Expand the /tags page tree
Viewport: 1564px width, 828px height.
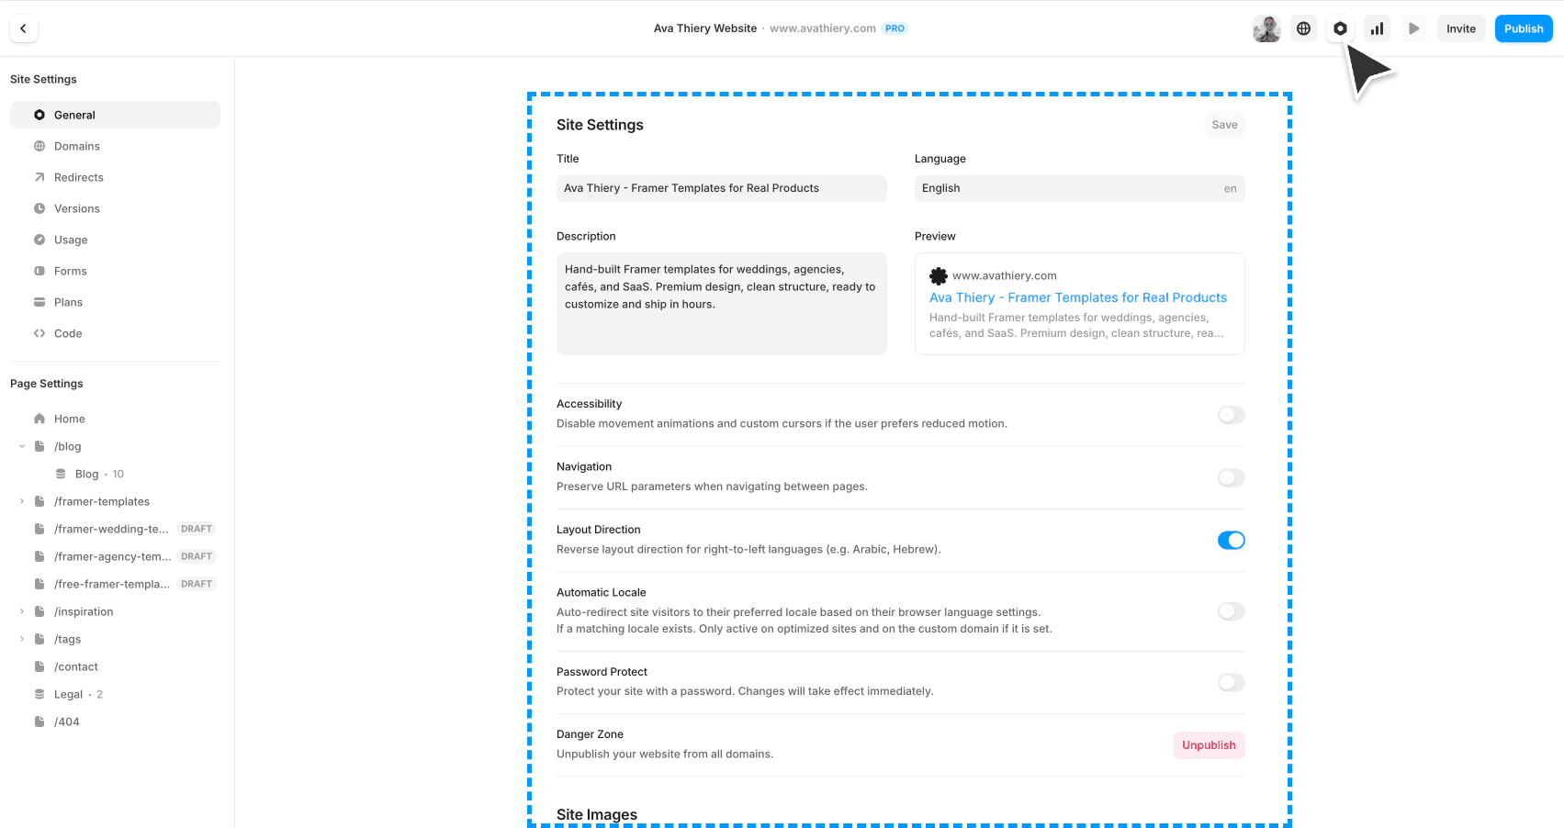click(x=22, y=639)
